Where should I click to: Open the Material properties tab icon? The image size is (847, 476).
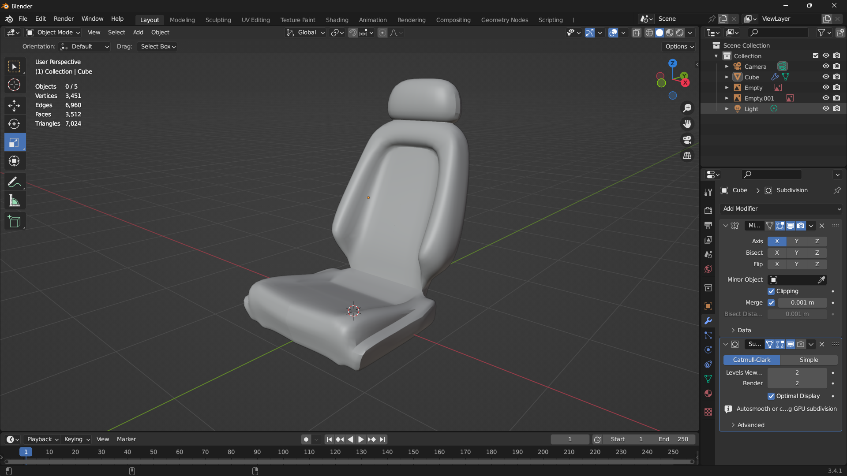pos(708,393)
